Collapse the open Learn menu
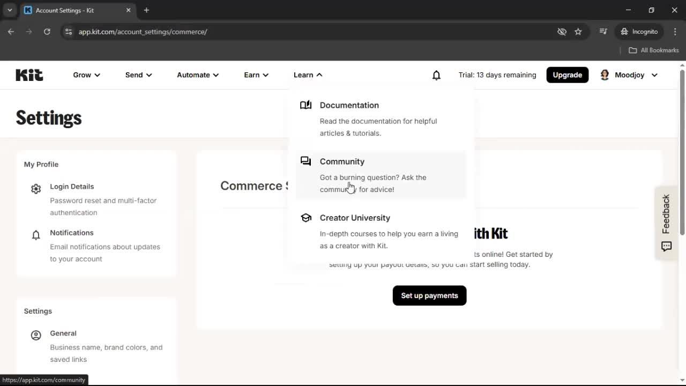 point(307,75)
